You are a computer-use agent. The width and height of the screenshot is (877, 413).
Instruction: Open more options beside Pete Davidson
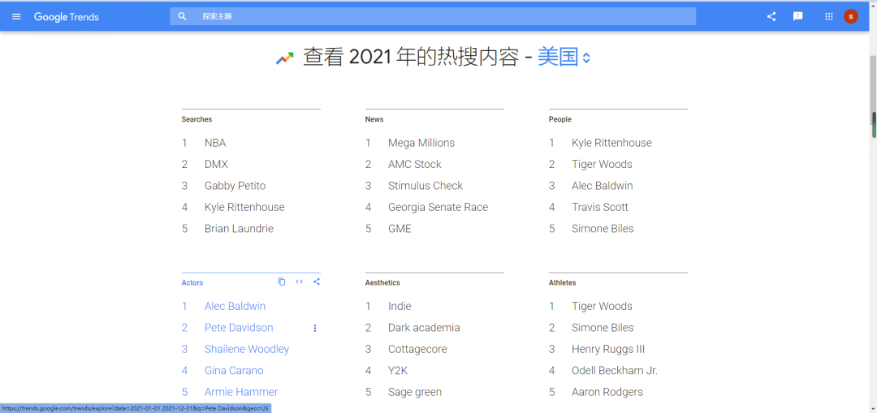tap(315, 328)
